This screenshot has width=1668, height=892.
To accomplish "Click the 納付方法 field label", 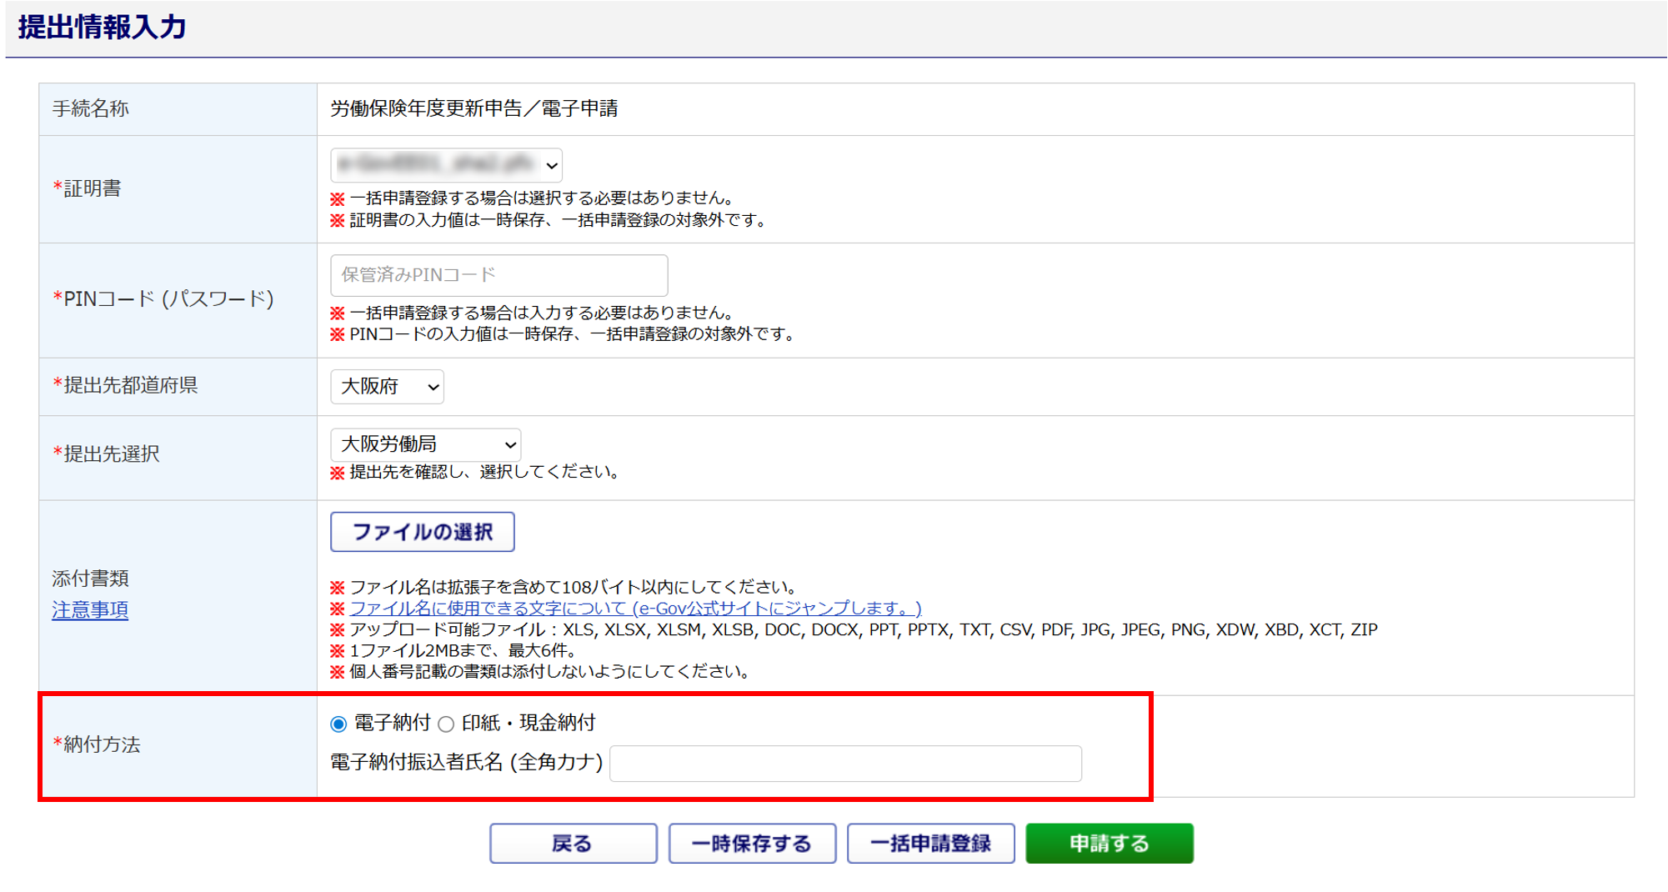I will [x=102, y=744].
